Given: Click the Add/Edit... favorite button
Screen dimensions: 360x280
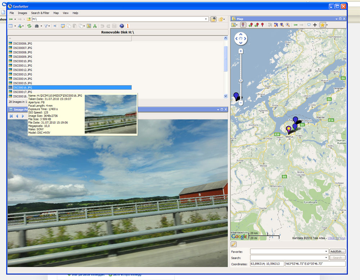Looking at the screenshot, I should 337,252.
